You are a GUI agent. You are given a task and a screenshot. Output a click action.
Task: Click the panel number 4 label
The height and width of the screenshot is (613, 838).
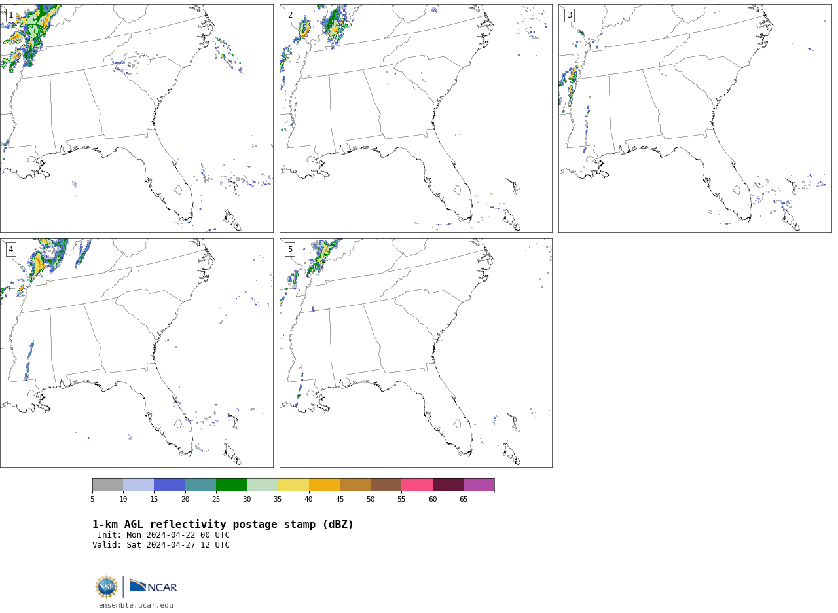(x=10, y=250)
